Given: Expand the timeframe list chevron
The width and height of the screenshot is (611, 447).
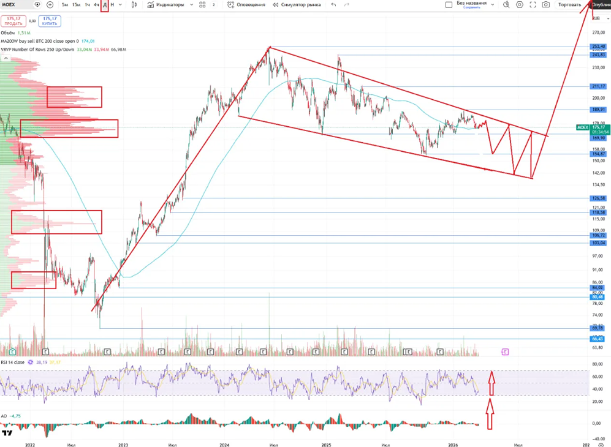Looking at the screenshot, I should pos(120,5).
